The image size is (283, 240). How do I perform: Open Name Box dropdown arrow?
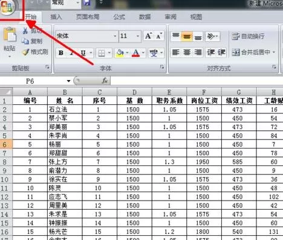click(68, 81)
